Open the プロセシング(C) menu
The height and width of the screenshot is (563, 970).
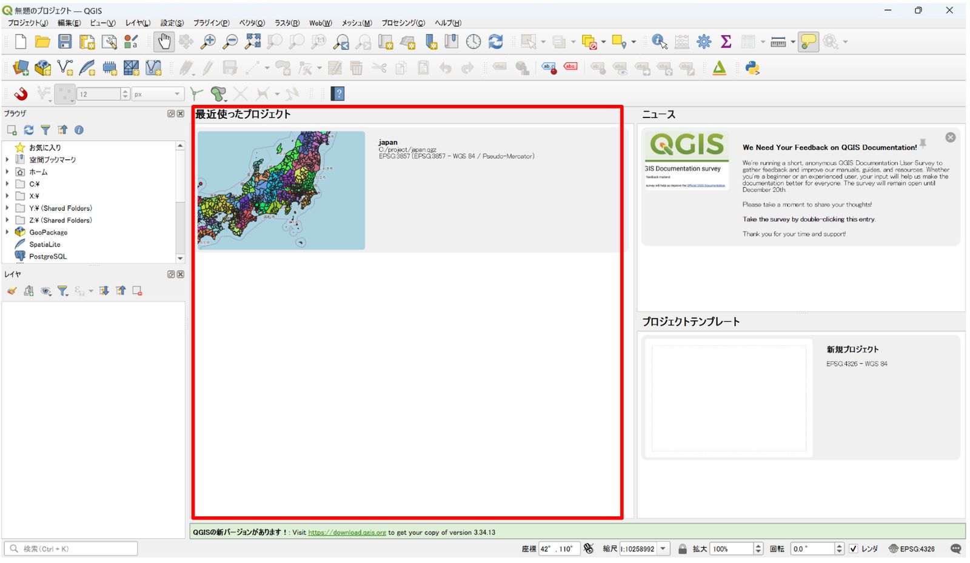[x=403, y=23]
